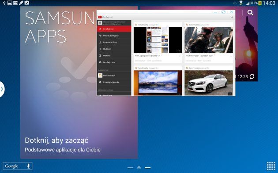
Task: Play the white Mercedes car video thumbnail
Action: pyautogui.click(x=208, y=83)
